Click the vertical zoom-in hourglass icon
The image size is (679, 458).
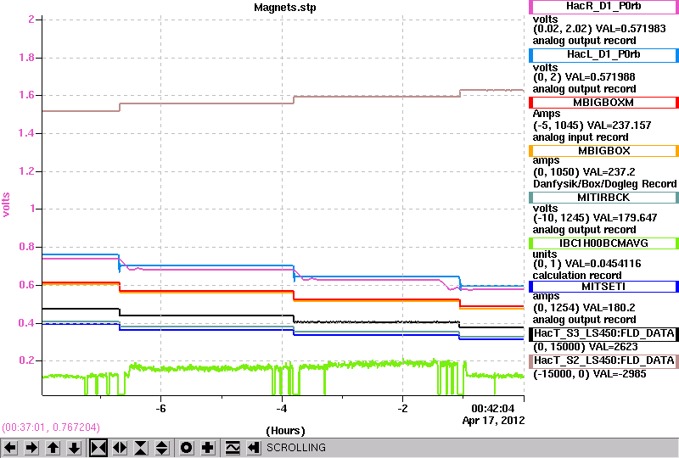pos(141,448)
